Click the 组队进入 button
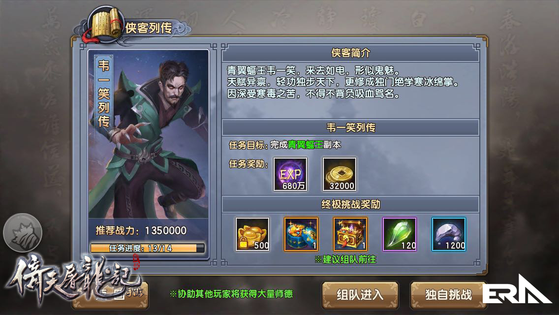Viewport: 559px width, 315px height. pyautogui.click(x=360, y=295)
